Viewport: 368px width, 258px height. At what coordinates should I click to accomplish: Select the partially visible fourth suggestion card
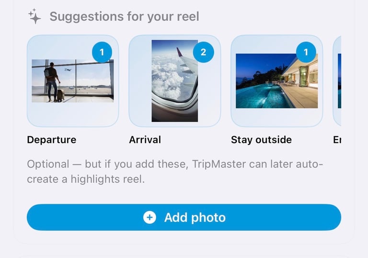pos(337,81)
